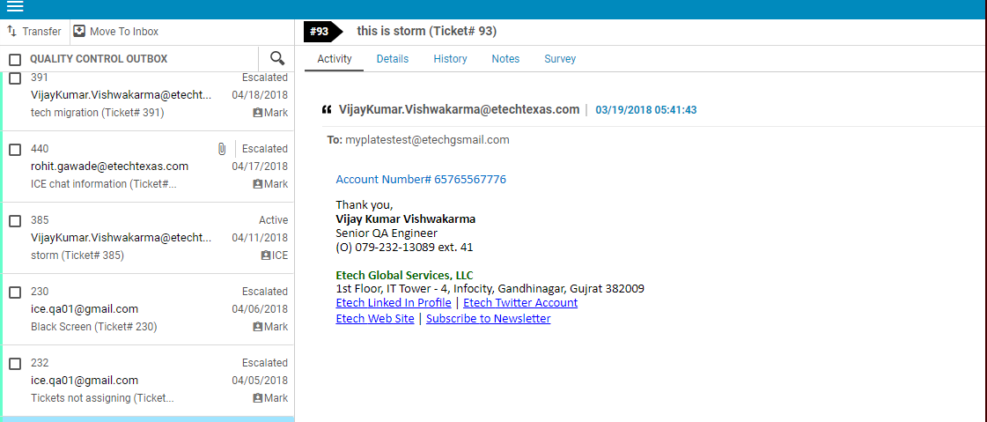The height and width of the screenshot is (422, 987).
Task: Toggle the Quality Control Outbox select-all checkbox
Action: (x=15, y=60)
